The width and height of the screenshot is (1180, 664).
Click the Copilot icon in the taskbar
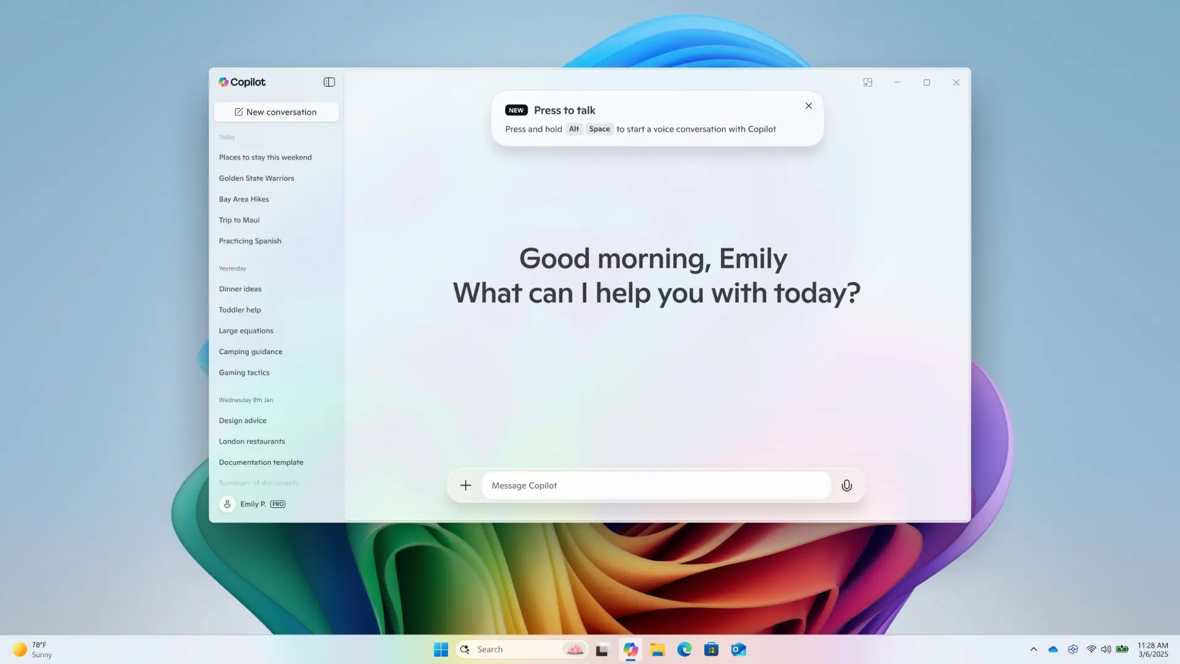(631, 649)
